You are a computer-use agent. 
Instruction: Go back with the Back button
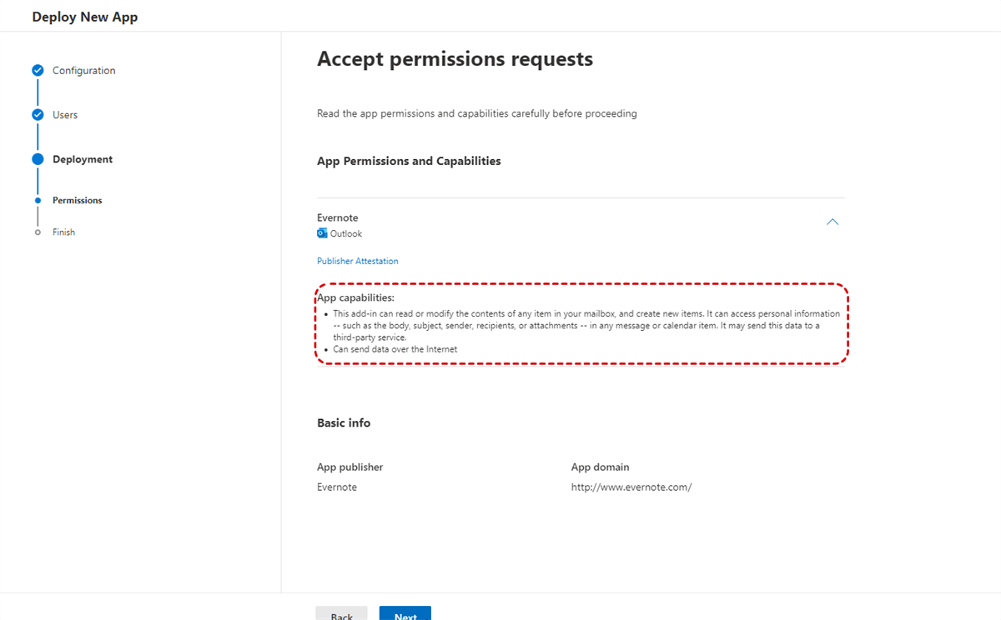click(x=341, y=615)
